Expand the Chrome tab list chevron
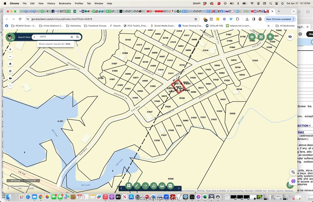Viewport: 313px width, 202px height. [294, 11]
